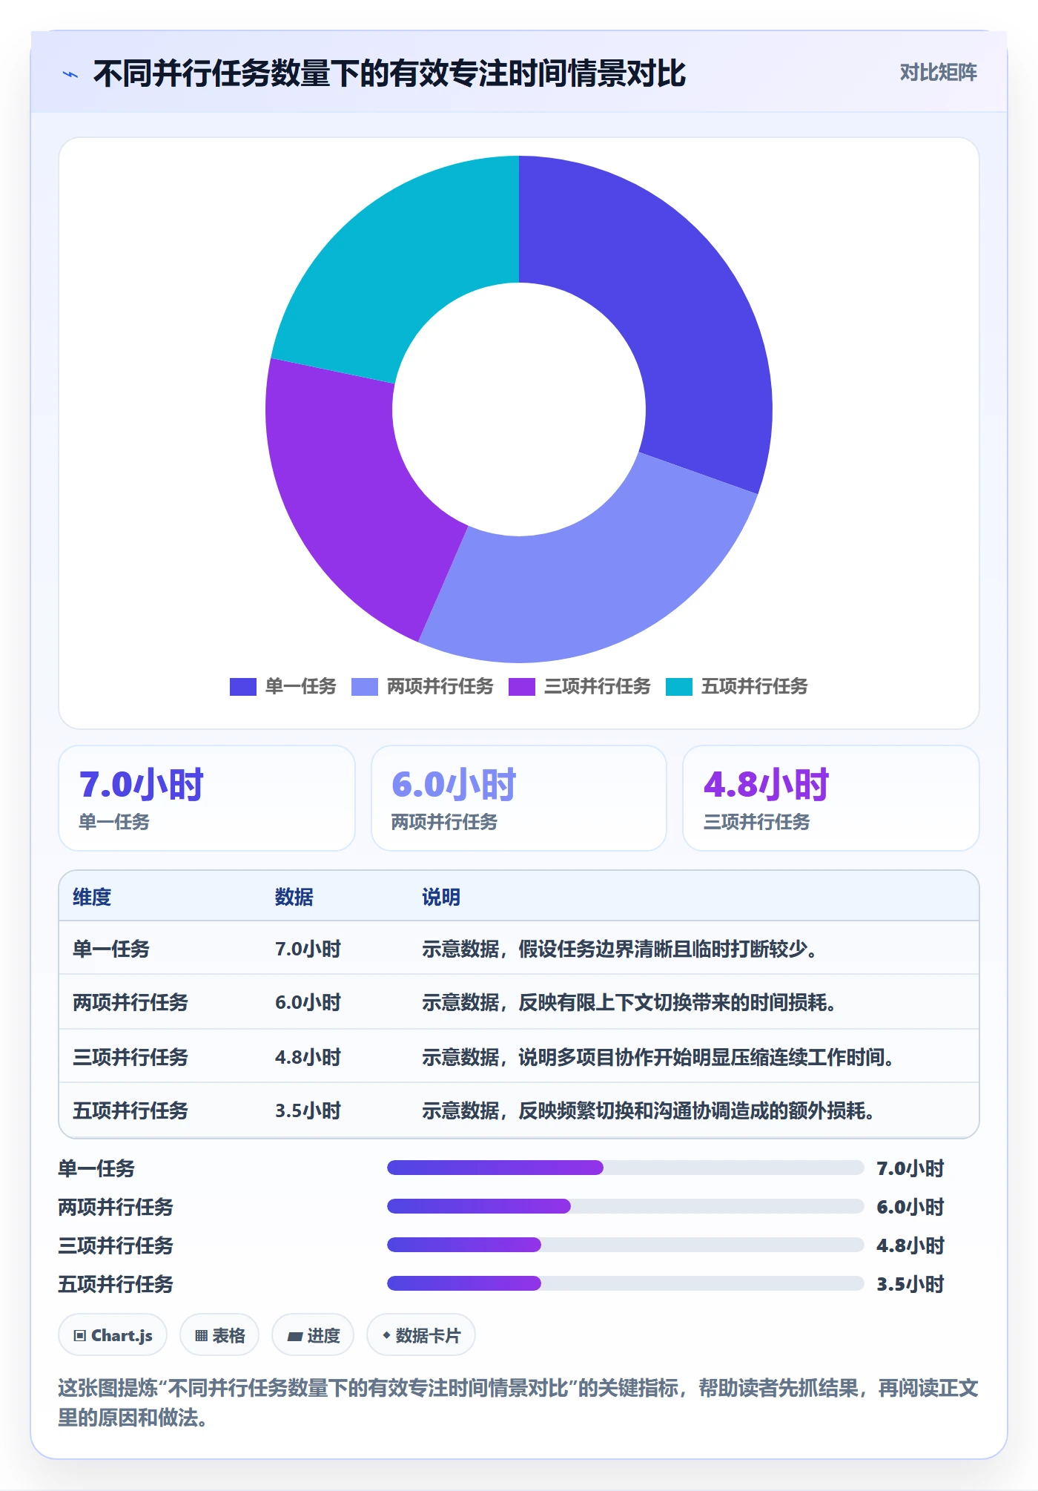The height and width of the screenshot is (1491, 1038).
Task: Click the Chart.js tag chip
Action: tap(113, 1335)
